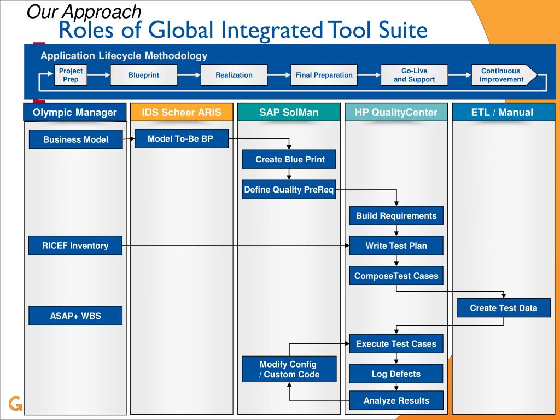Click the Olympic Manager column header
This screenshot has height=420, width=560.
pyautogui.click(x=74, y=113)
